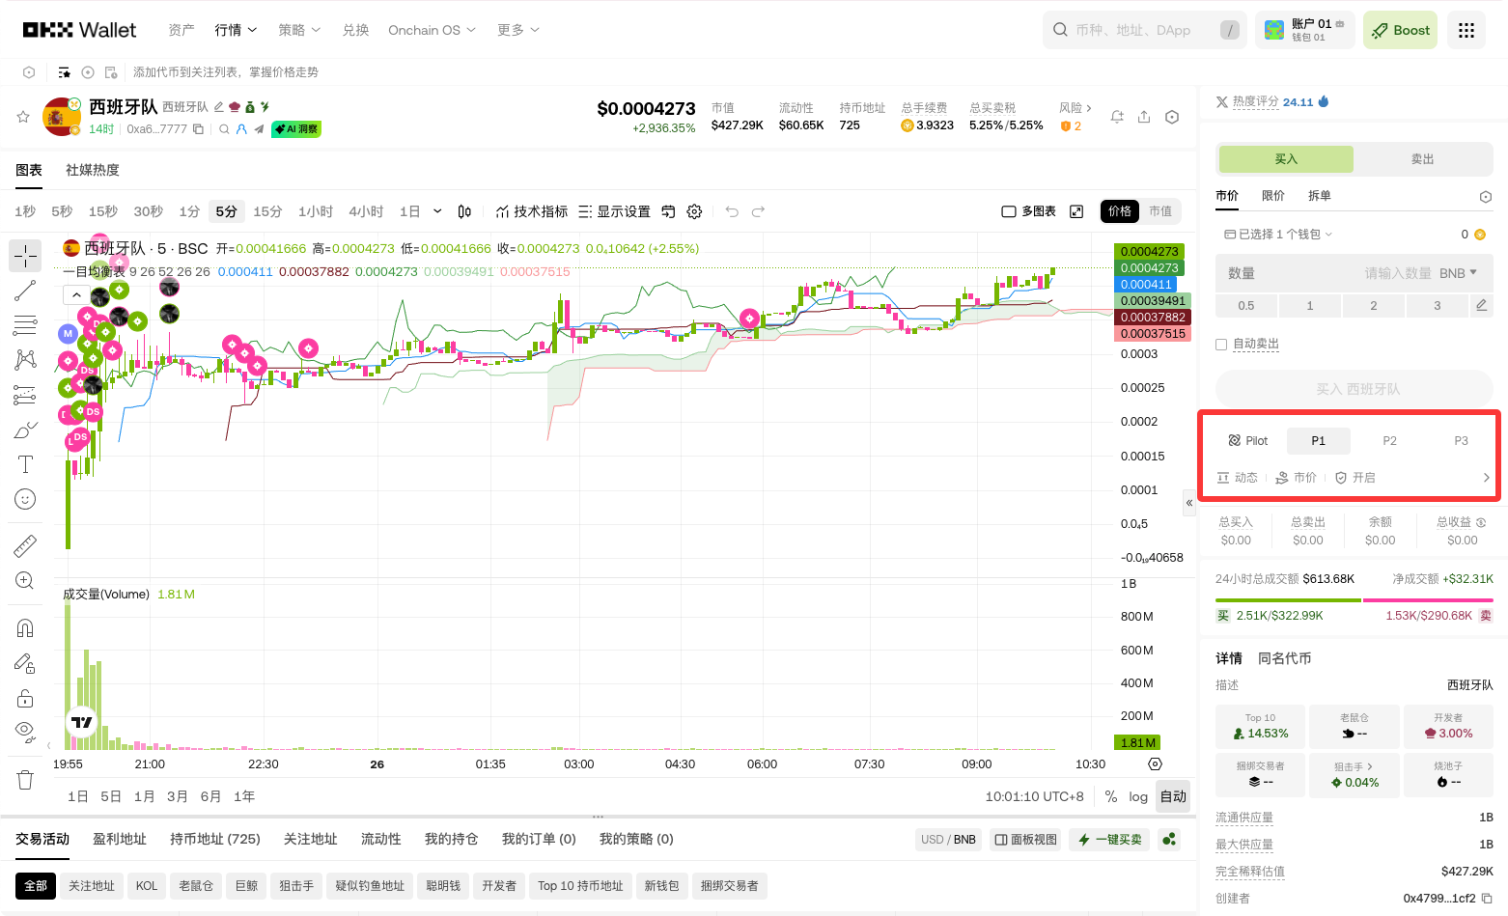
Task: Open the emoji sticker tool
Action: point(25,499)
